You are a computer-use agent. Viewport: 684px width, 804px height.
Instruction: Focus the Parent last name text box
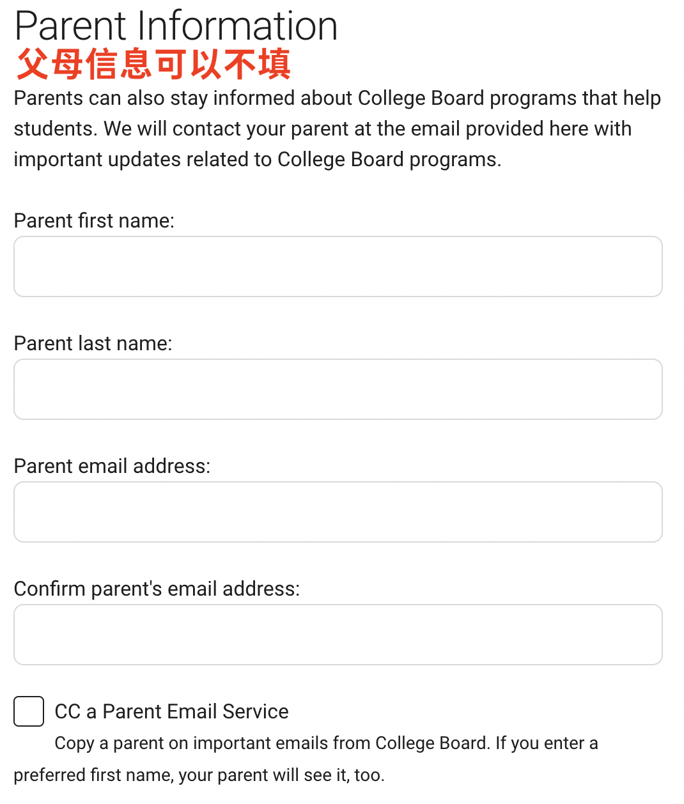(338, 389)
